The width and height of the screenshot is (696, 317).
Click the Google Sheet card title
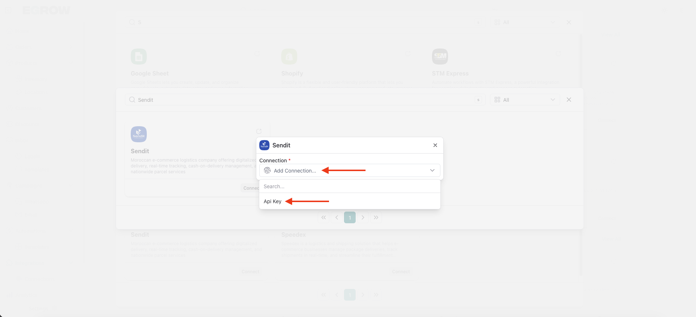click(x=150, y=73)
